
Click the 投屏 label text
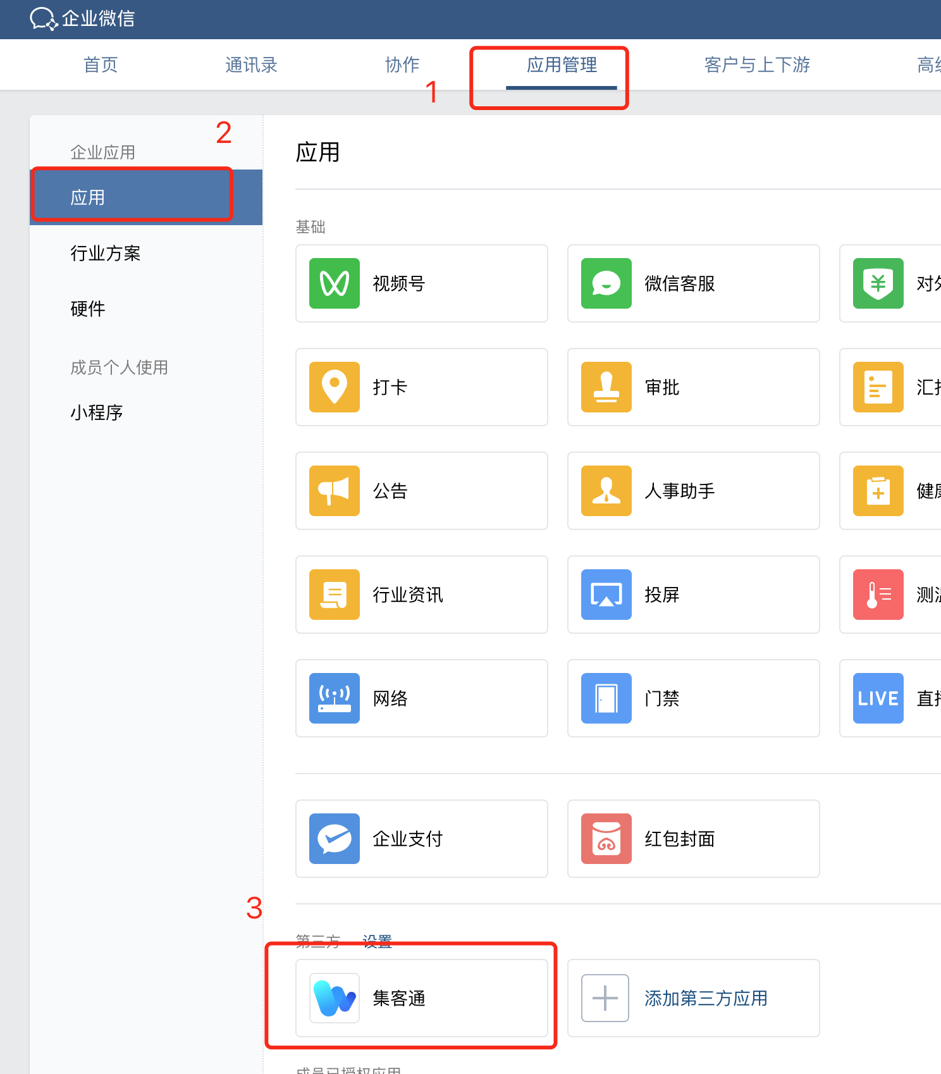661,595
